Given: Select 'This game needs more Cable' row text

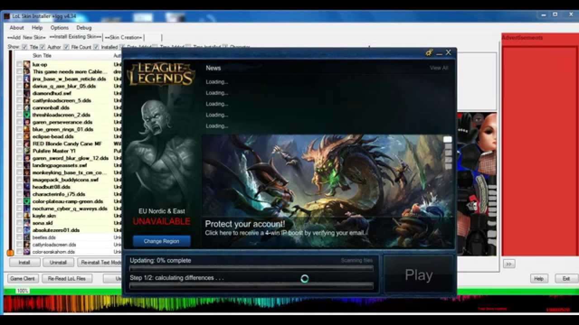Looking at the screenshot, I should click(70, 72).
